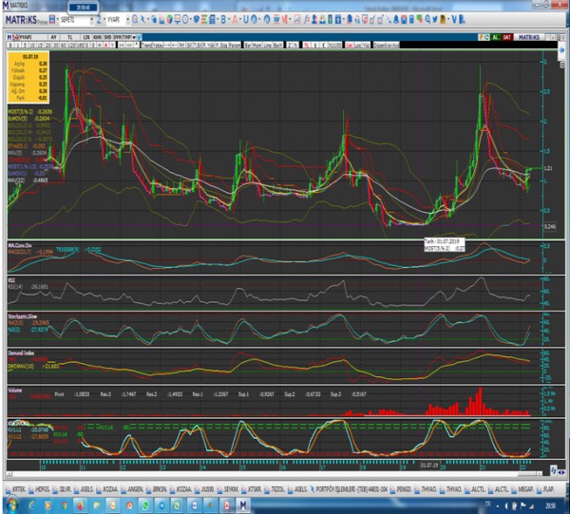Select the red A period button

click(105, 45)
